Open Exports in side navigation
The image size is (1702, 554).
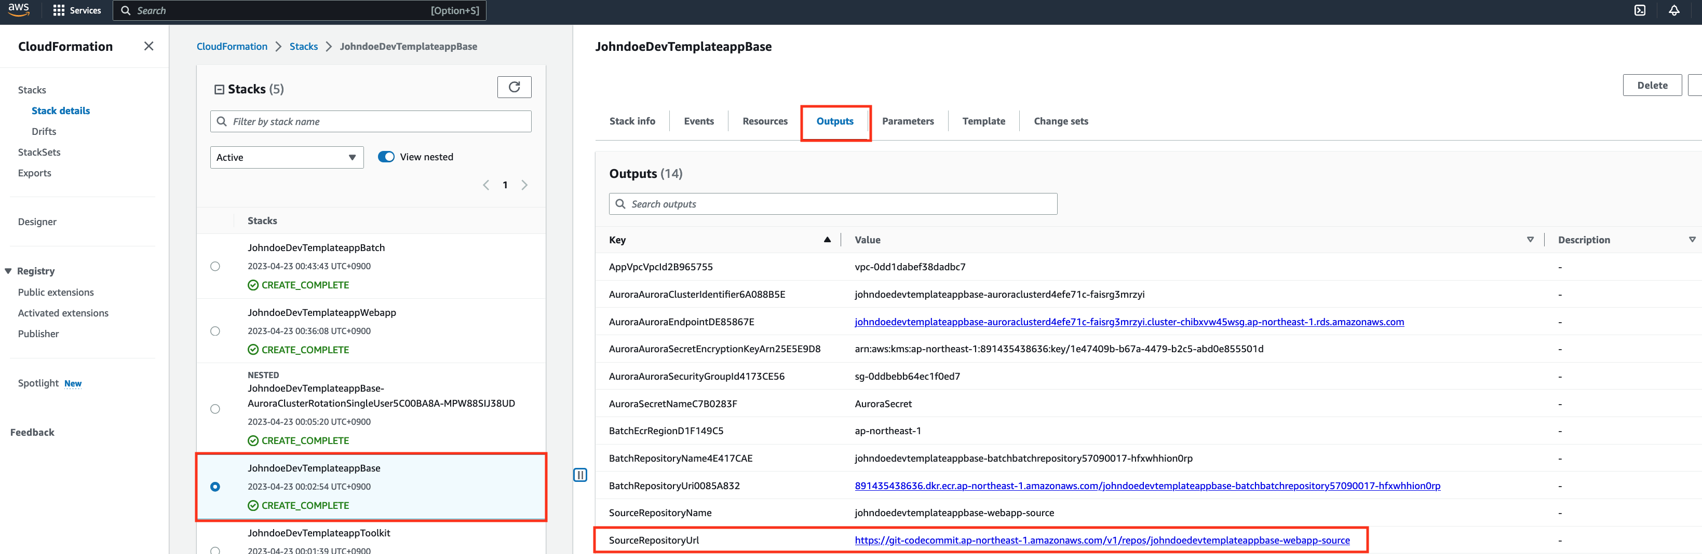(34, 173)
